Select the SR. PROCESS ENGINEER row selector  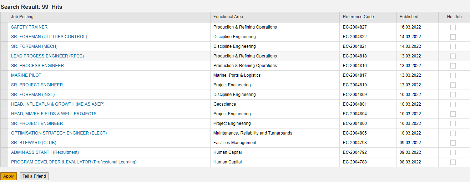pyautogui.click(x=4, y=66)
